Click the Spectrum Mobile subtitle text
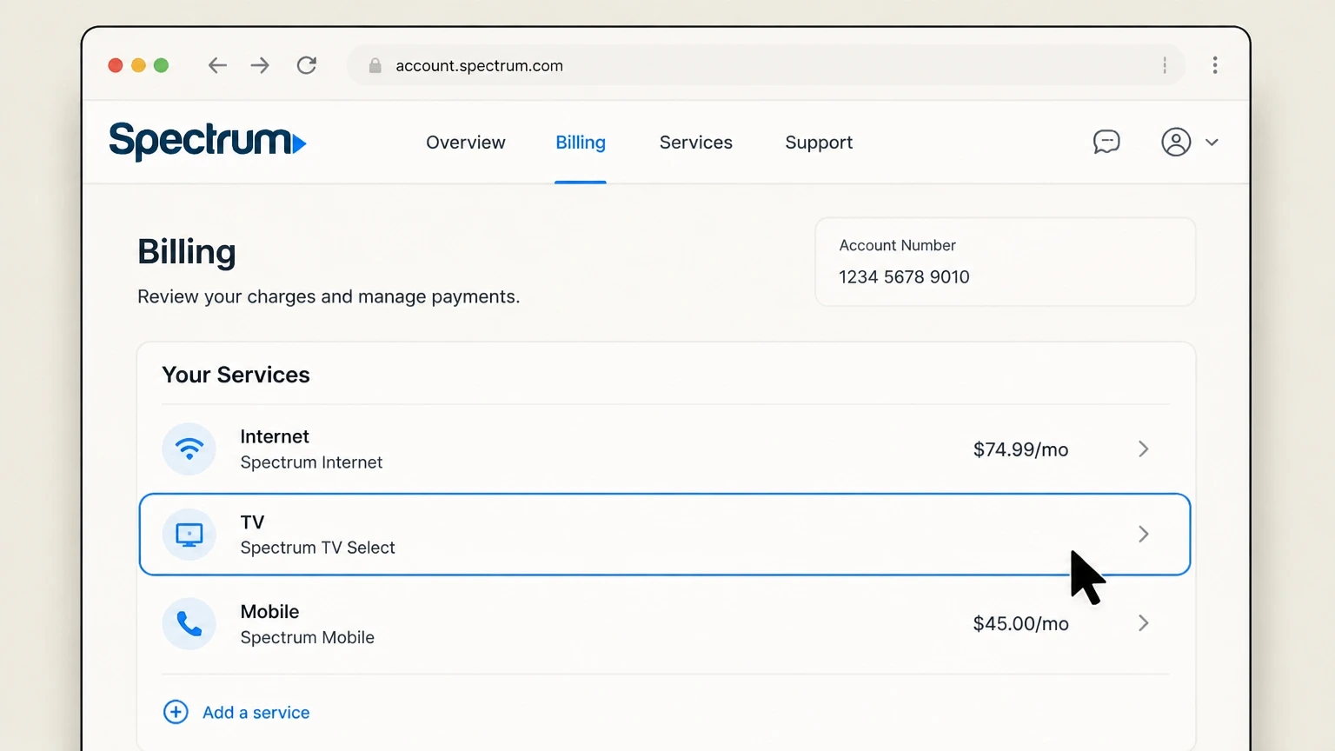Screen dimensions: 1335x751 (307, 637)
